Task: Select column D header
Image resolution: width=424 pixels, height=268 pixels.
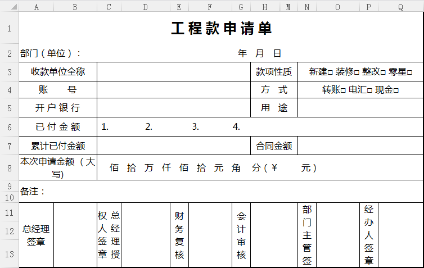Action: coord(146,7)
